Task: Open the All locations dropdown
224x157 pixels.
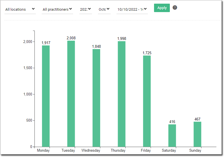Action: pos(20,9)
